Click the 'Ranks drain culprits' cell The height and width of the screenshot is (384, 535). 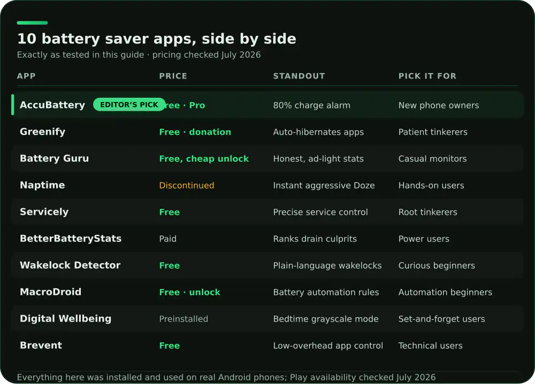pos(315,239)
